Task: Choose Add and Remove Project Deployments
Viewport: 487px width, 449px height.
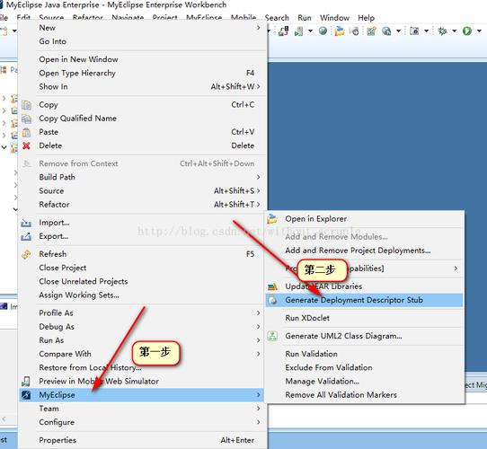Action: coord(358,251)
